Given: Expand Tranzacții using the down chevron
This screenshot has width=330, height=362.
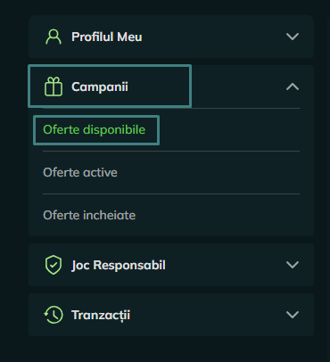Looking at the screenshot, I should tap(293, 315).
